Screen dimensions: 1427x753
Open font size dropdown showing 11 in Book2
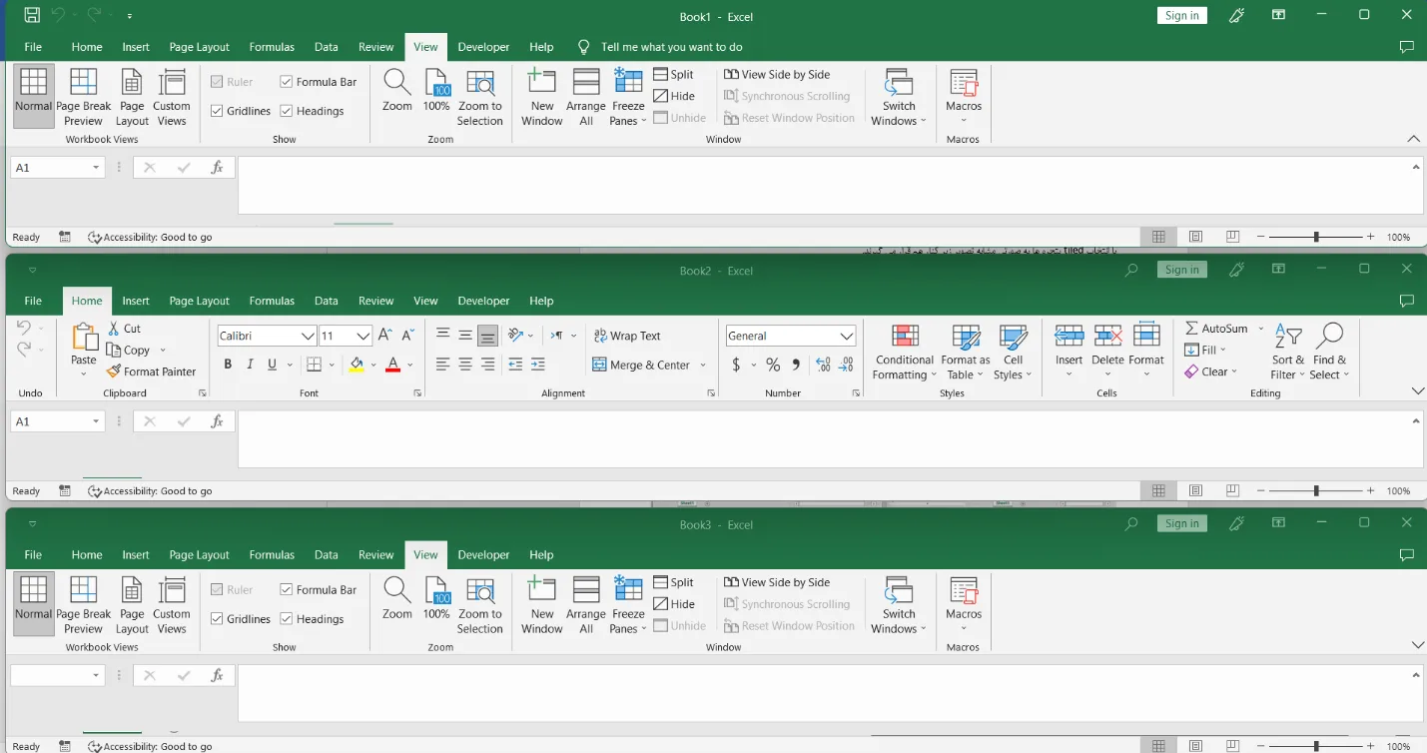(x=363, y=336)
